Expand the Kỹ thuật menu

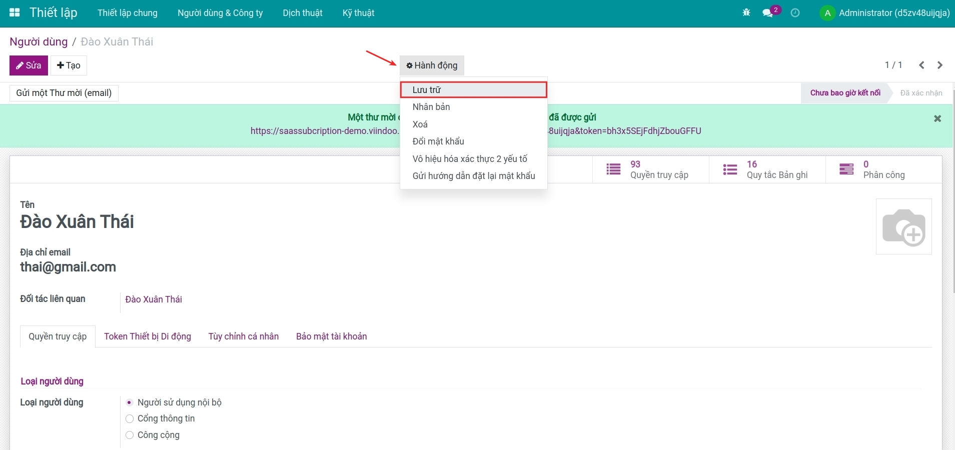tap(358, 13)
